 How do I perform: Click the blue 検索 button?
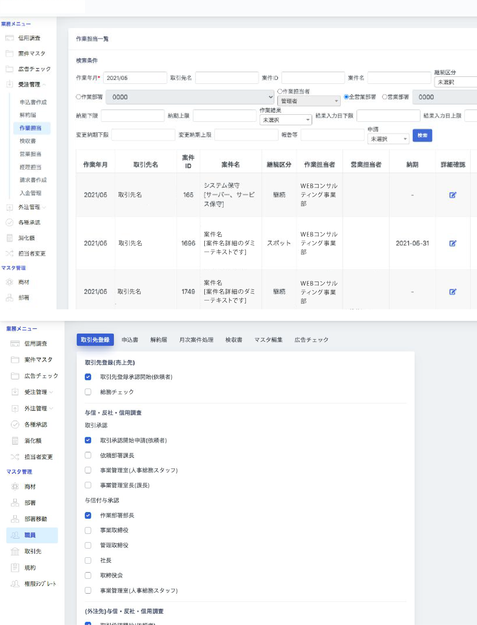point(422,135)
